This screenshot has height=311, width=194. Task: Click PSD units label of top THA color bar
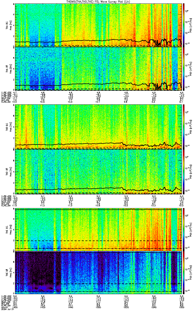(191, 25)
